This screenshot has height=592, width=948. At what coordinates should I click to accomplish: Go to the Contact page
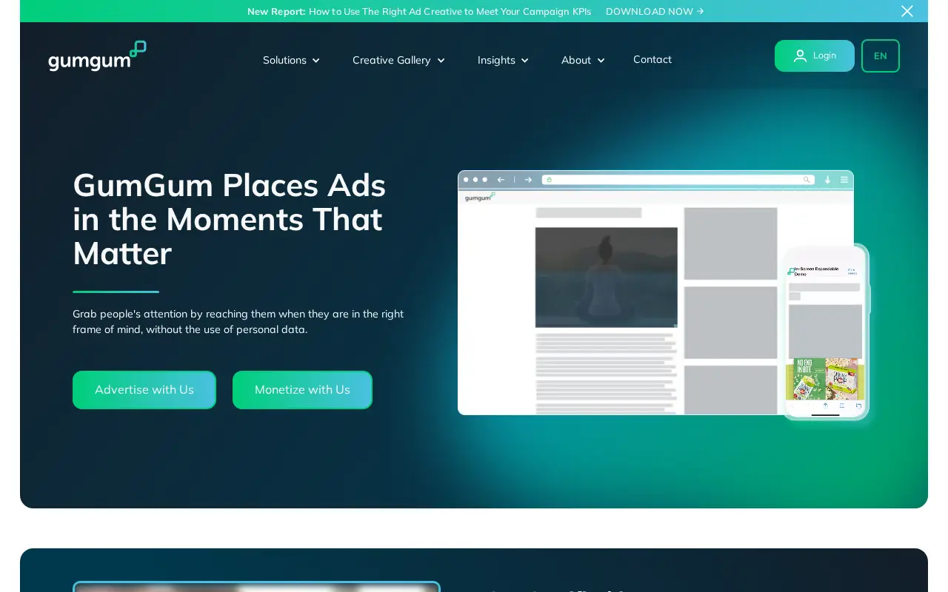point(652,59)
